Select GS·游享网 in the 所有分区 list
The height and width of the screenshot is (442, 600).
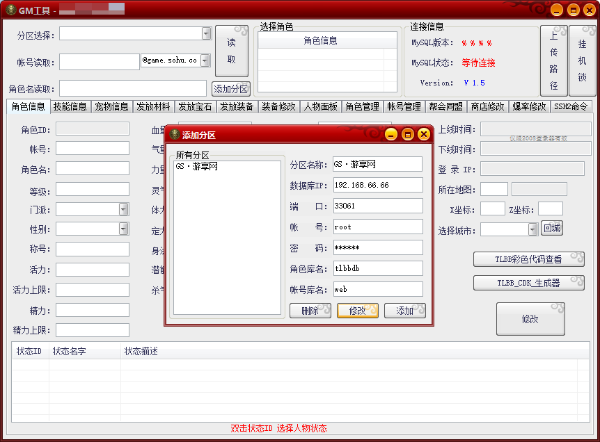[196, 167]
